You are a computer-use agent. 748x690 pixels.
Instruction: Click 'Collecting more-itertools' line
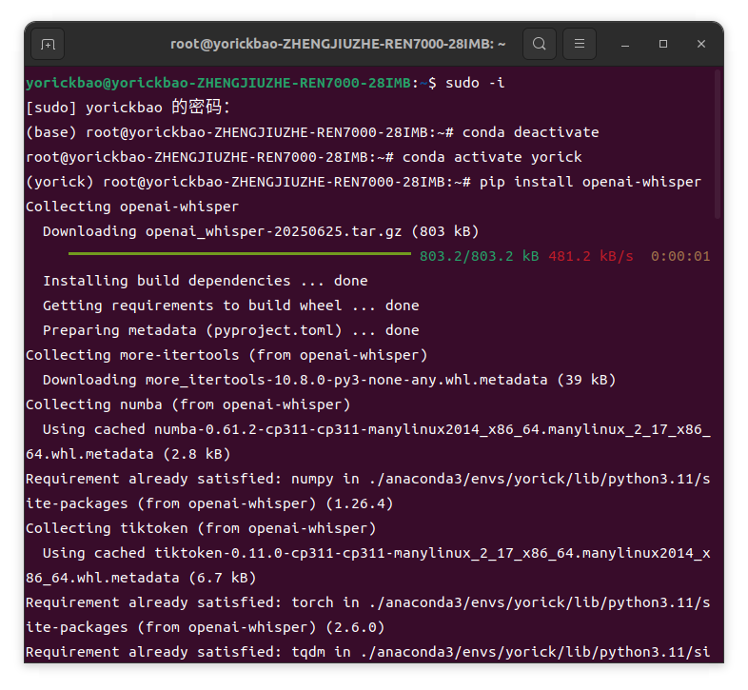226,355
